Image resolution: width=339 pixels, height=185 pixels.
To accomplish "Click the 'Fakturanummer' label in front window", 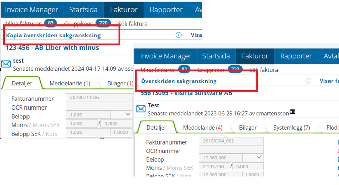I will (166, 142).
